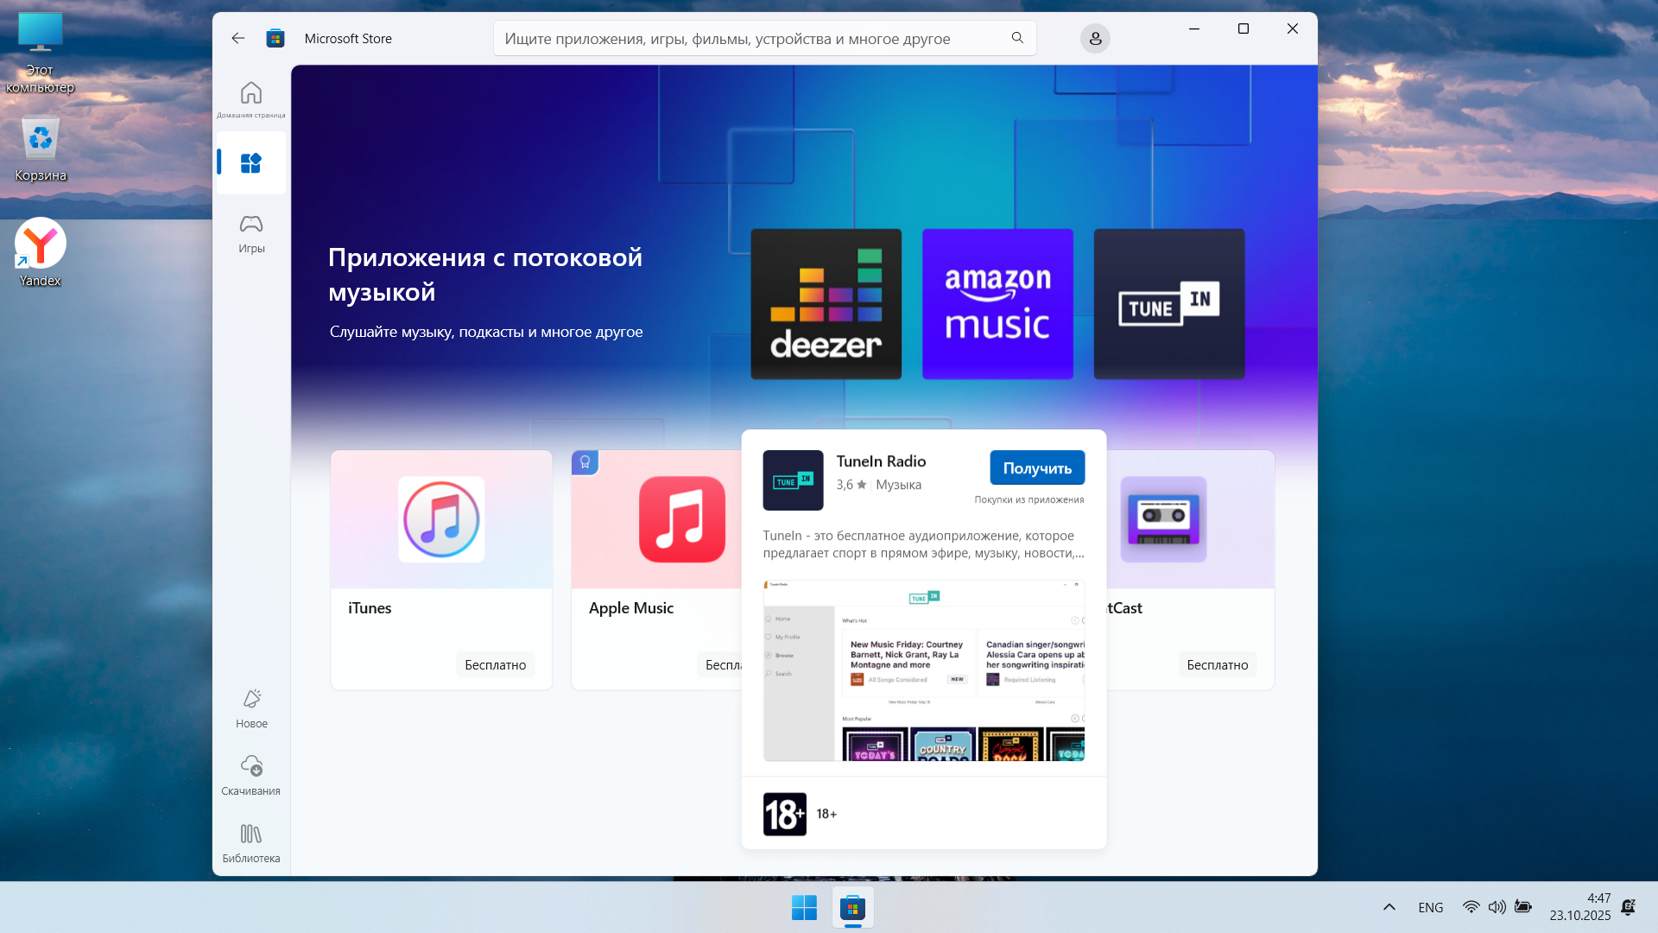This screenshot has width=1658, height=933.
Task: Open the Library (Библиотека) sidebar item
Action: coord(250,842)
